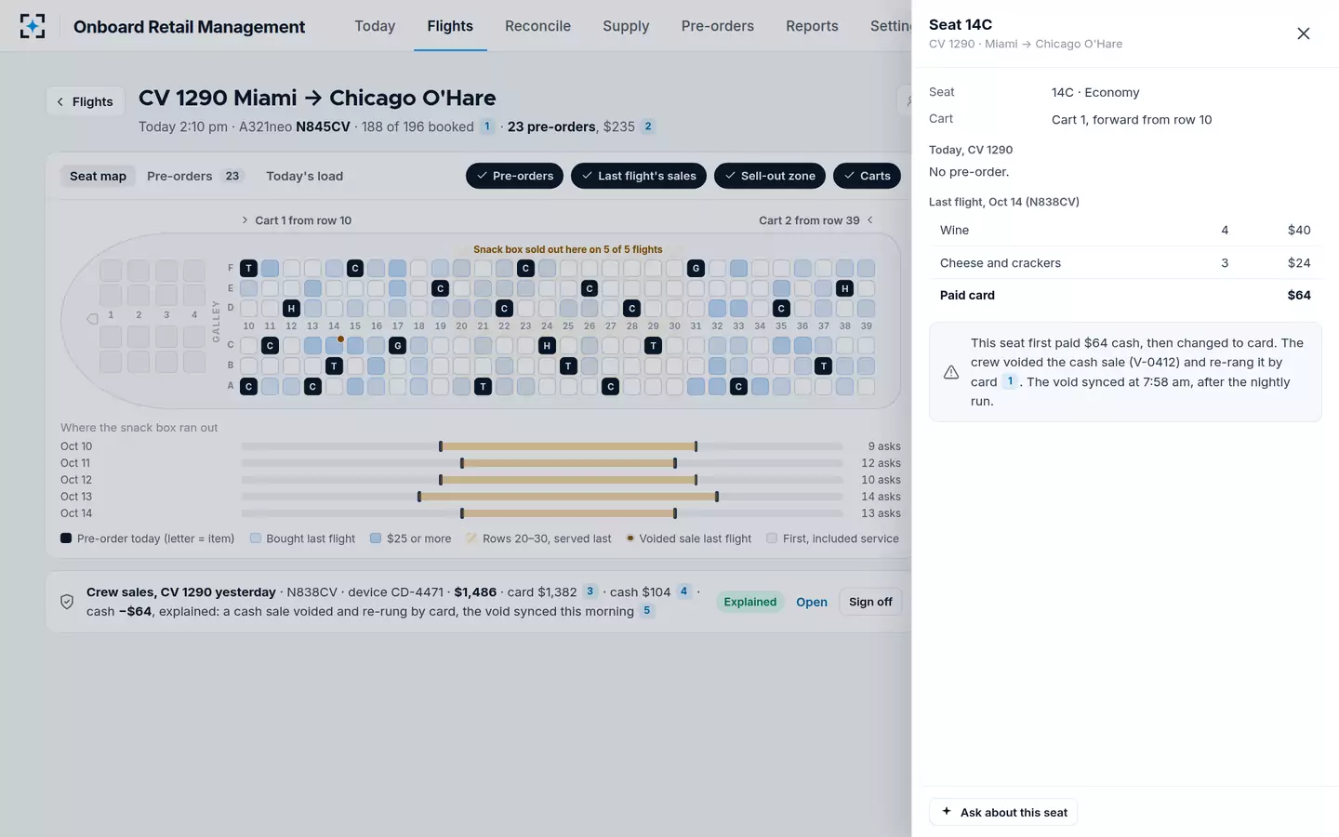Open citation badge 3 after card $1,382
This screenshot has width=1339, height=837.
coord(590,591)
